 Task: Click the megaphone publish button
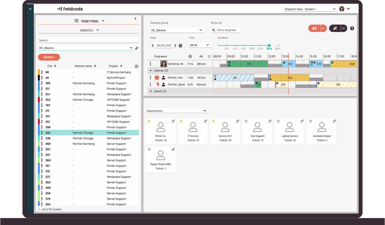(314, 29)
